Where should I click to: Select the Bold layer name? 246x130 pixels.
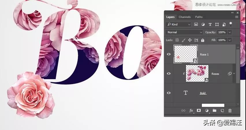pyautogui.click(x=203, y=93)
